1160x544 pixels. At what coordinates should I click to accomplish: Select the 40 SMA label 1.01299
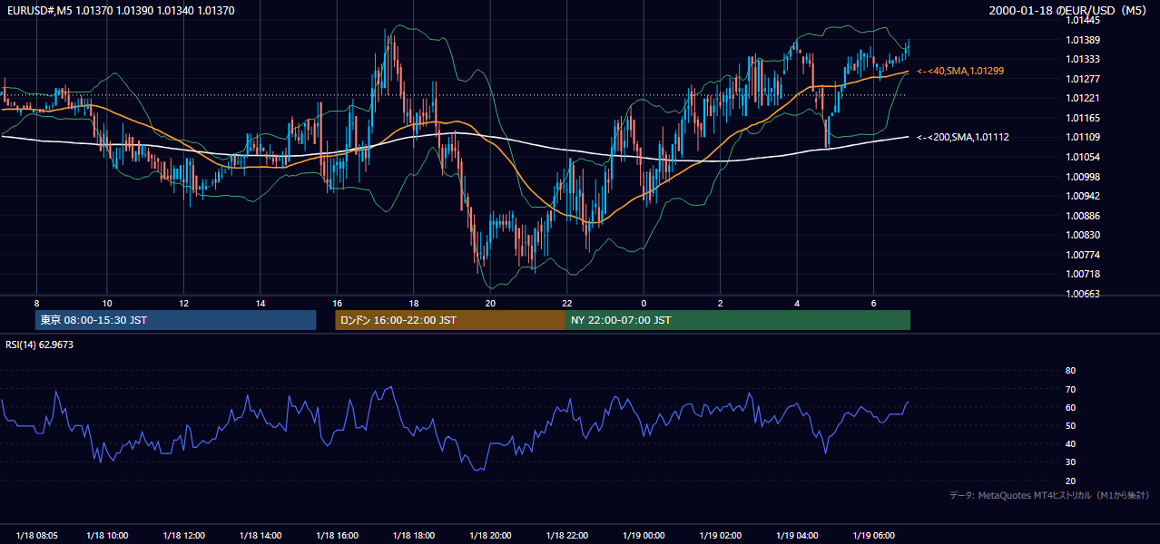pyautogui.click(x=960, y=71)
